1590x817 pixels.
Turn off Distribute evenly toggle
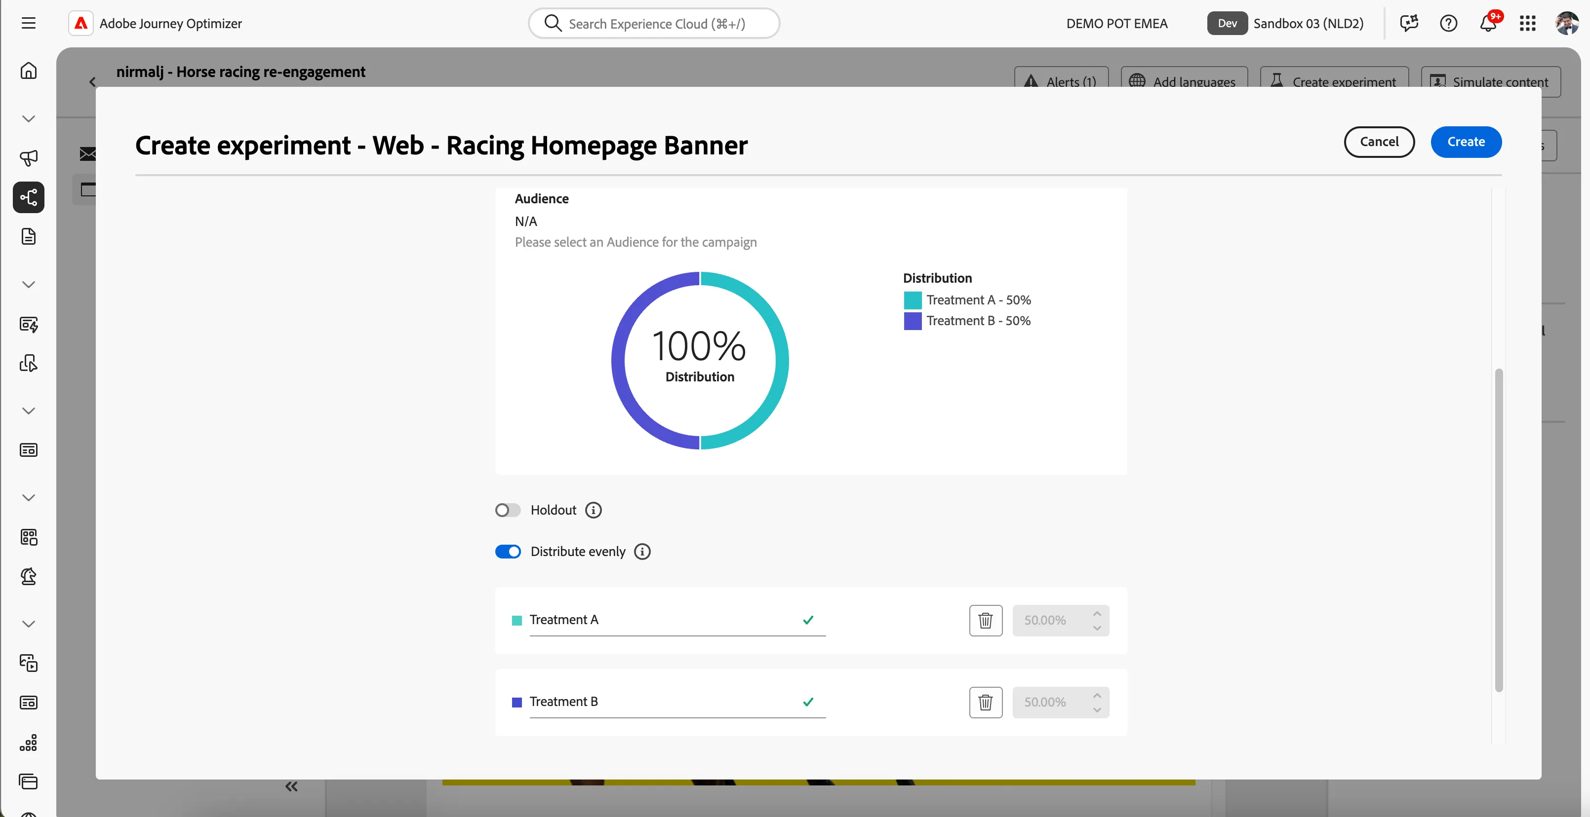coord(508,551)
